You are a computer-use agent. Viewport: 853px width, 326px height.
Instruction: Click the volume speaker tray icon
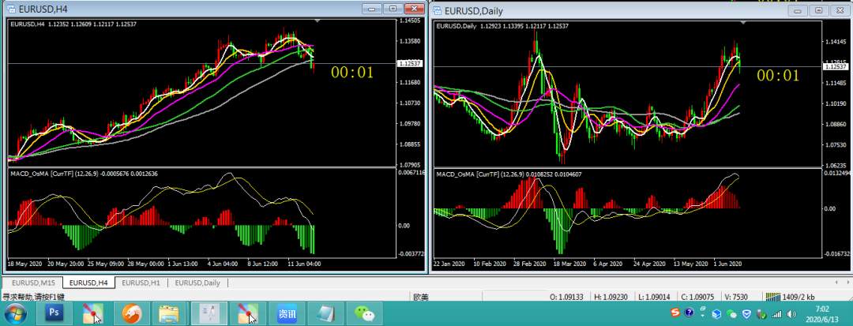[x=792, y=314]
